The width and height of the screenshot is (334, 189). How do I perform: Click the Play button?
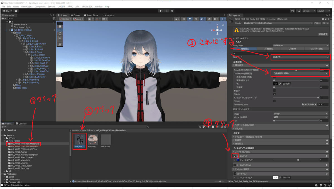click(161, 11)
